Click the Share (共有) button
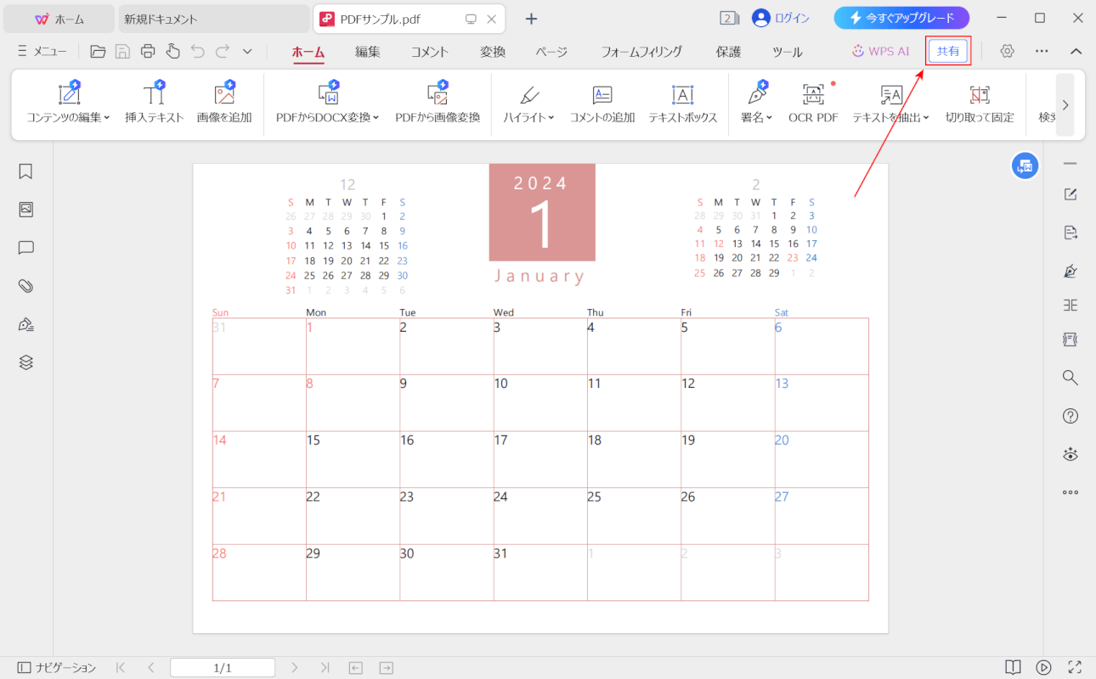 [948, 51]
